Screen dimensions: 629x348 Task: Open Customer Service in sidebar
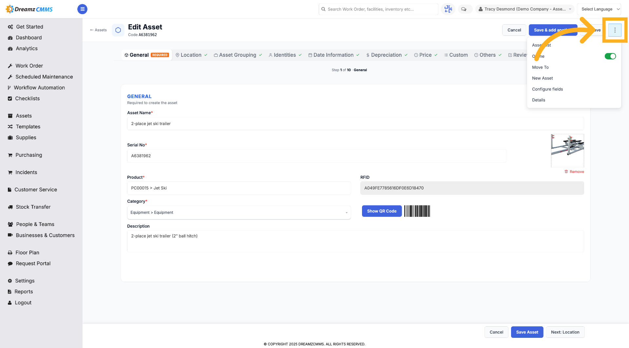36,190
